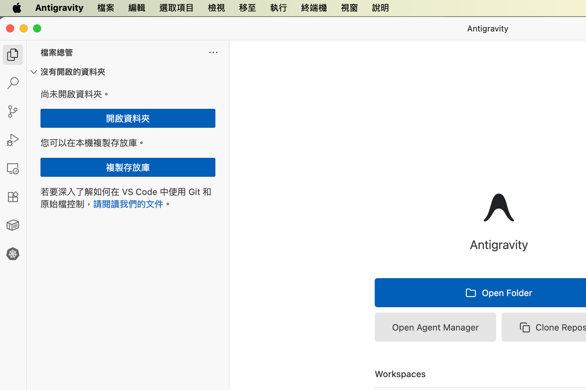Click the 複製存放庫 button
The width and height of the screenshot is (586, 390).
pos(128,167)
